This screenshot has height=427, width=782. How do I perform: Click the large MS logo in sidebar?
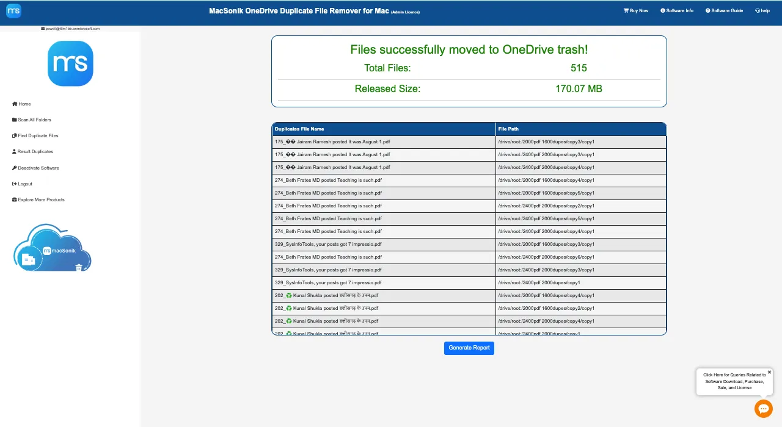70,63
